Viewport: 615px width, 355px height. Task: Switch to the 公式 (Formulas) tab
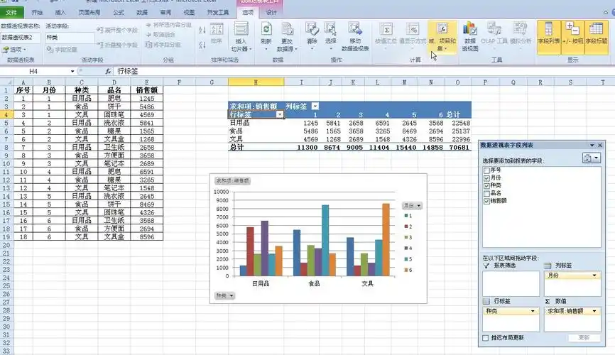click(119, 13)
